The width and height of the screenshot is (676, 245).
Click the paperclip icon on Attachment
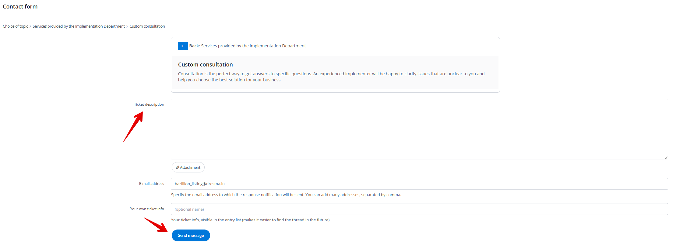click(177, 167)
